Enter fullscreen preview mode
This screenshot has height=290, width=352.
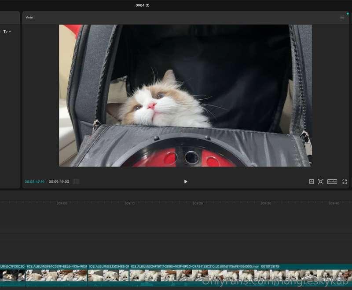pos(345,181)
